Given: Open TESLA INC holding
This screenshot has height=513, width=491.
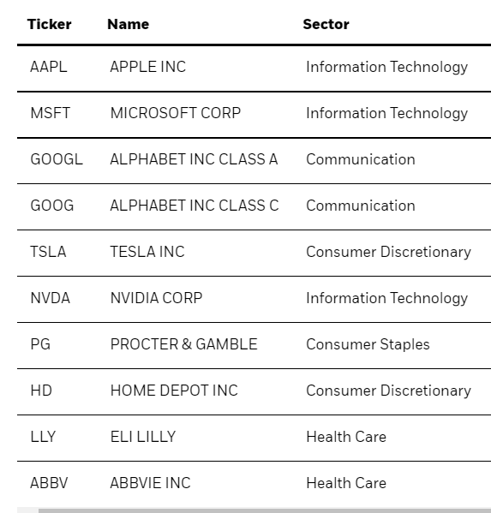Looking at the screenshot, I should (x=147, y=252).
